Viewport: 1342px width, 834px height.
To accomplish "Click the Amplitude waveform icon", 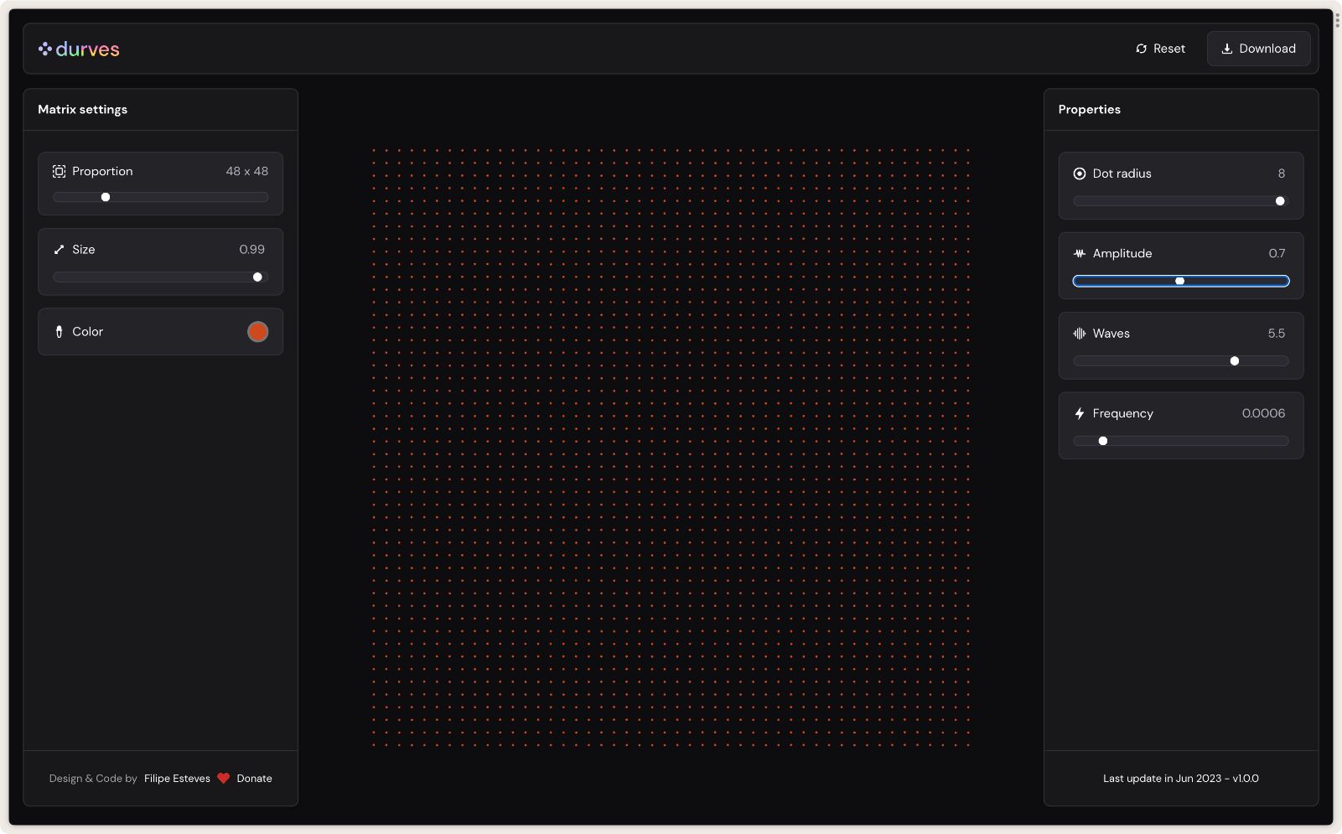I will pyautogui.click(x=1080, y=254).
